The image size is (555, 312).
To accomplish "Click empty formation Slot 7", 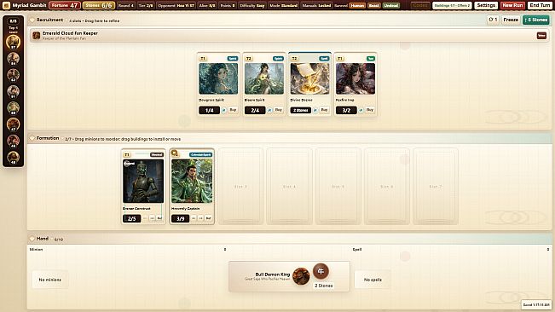I will point(436,187).
